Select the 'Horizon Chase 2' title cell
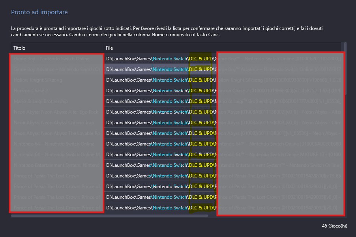This screenshot has width=356, height=237. click(57, 91)
